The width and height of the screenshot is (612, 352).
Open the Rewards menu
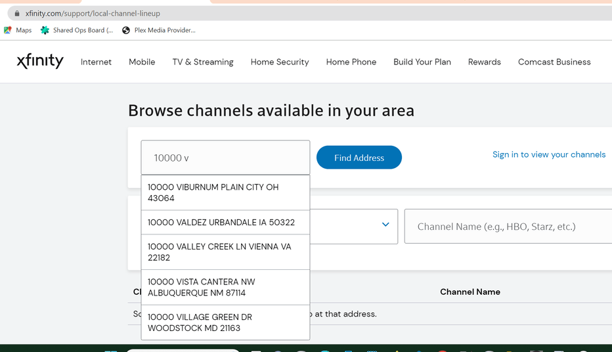tap(485, 62)
